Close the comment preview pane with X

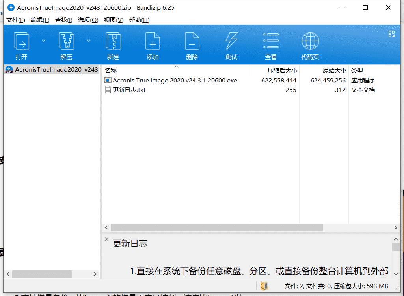(x=106, y=239)
